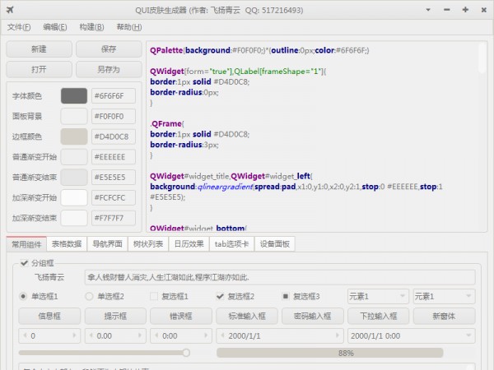Click the #F0F0F0 面板背景 hex input field
The width and height of the screenshot is (494, 370).
point(113,116)
